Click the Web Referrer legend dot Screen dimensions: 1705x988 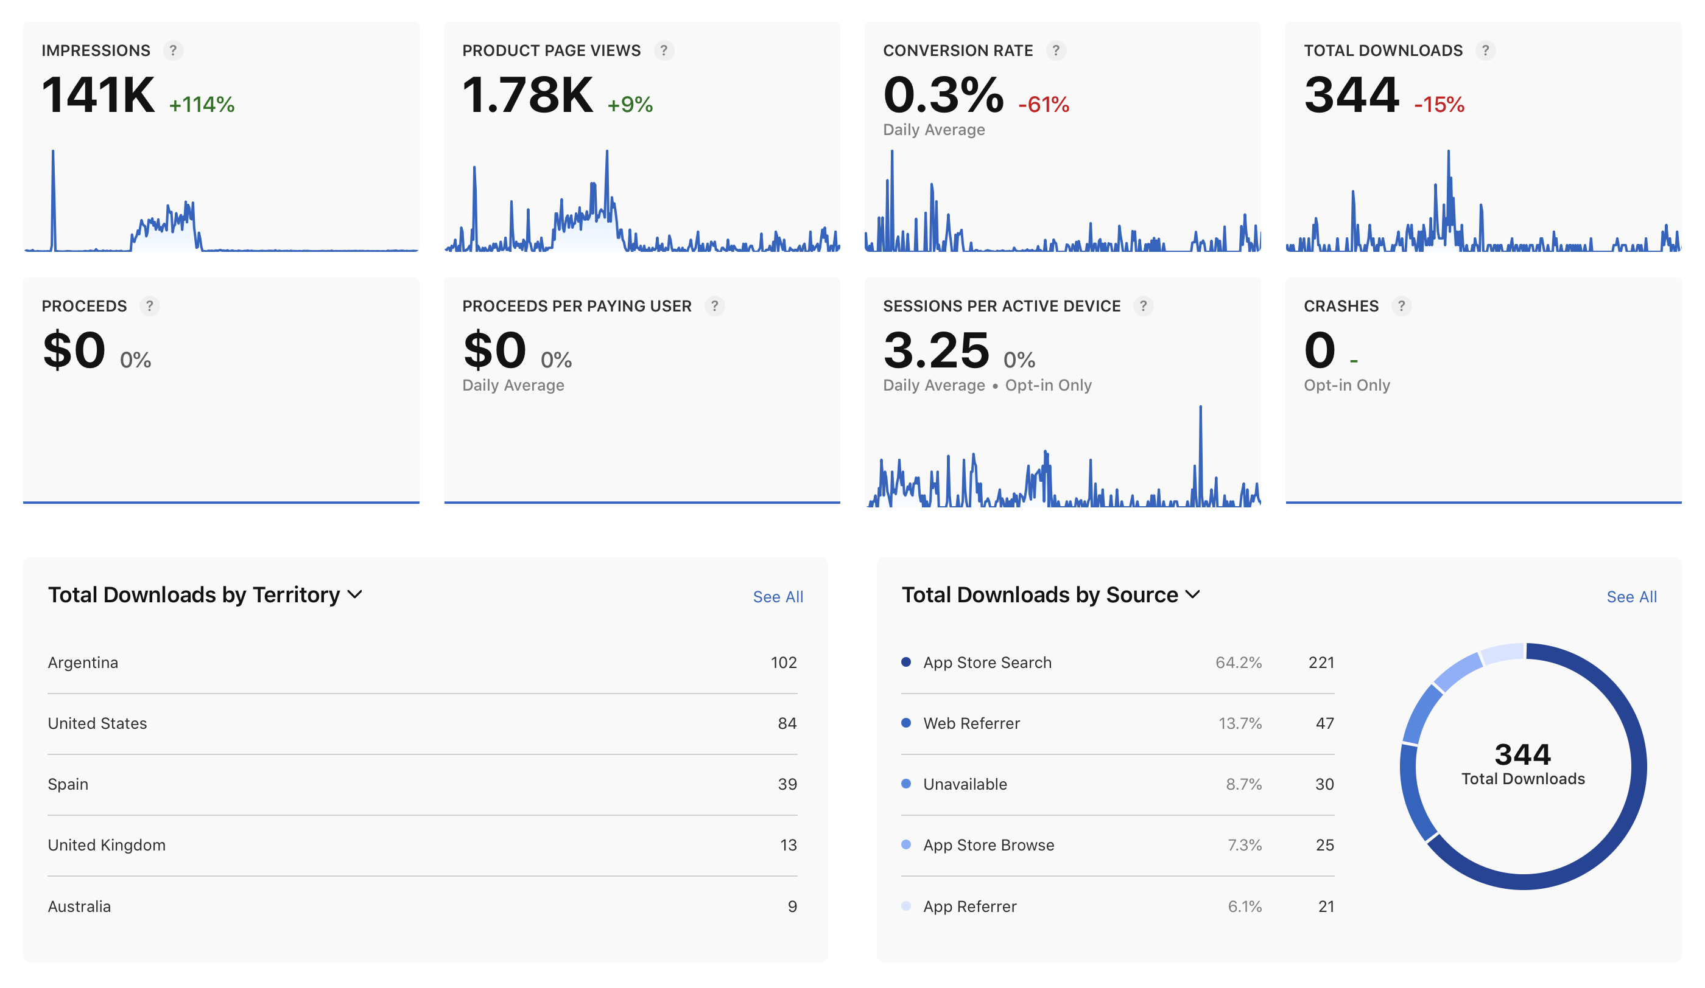[906, 723]
